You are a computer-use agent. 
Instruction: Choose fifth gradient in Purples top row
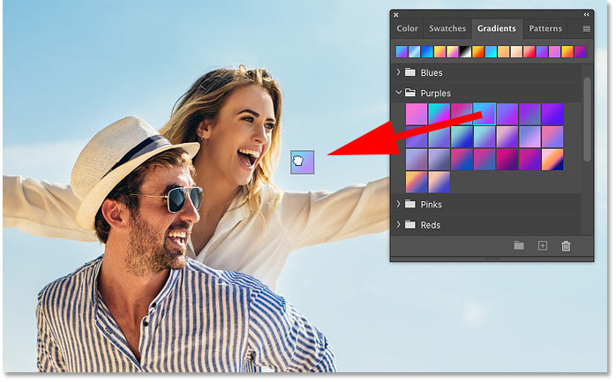tap(507, 114)
